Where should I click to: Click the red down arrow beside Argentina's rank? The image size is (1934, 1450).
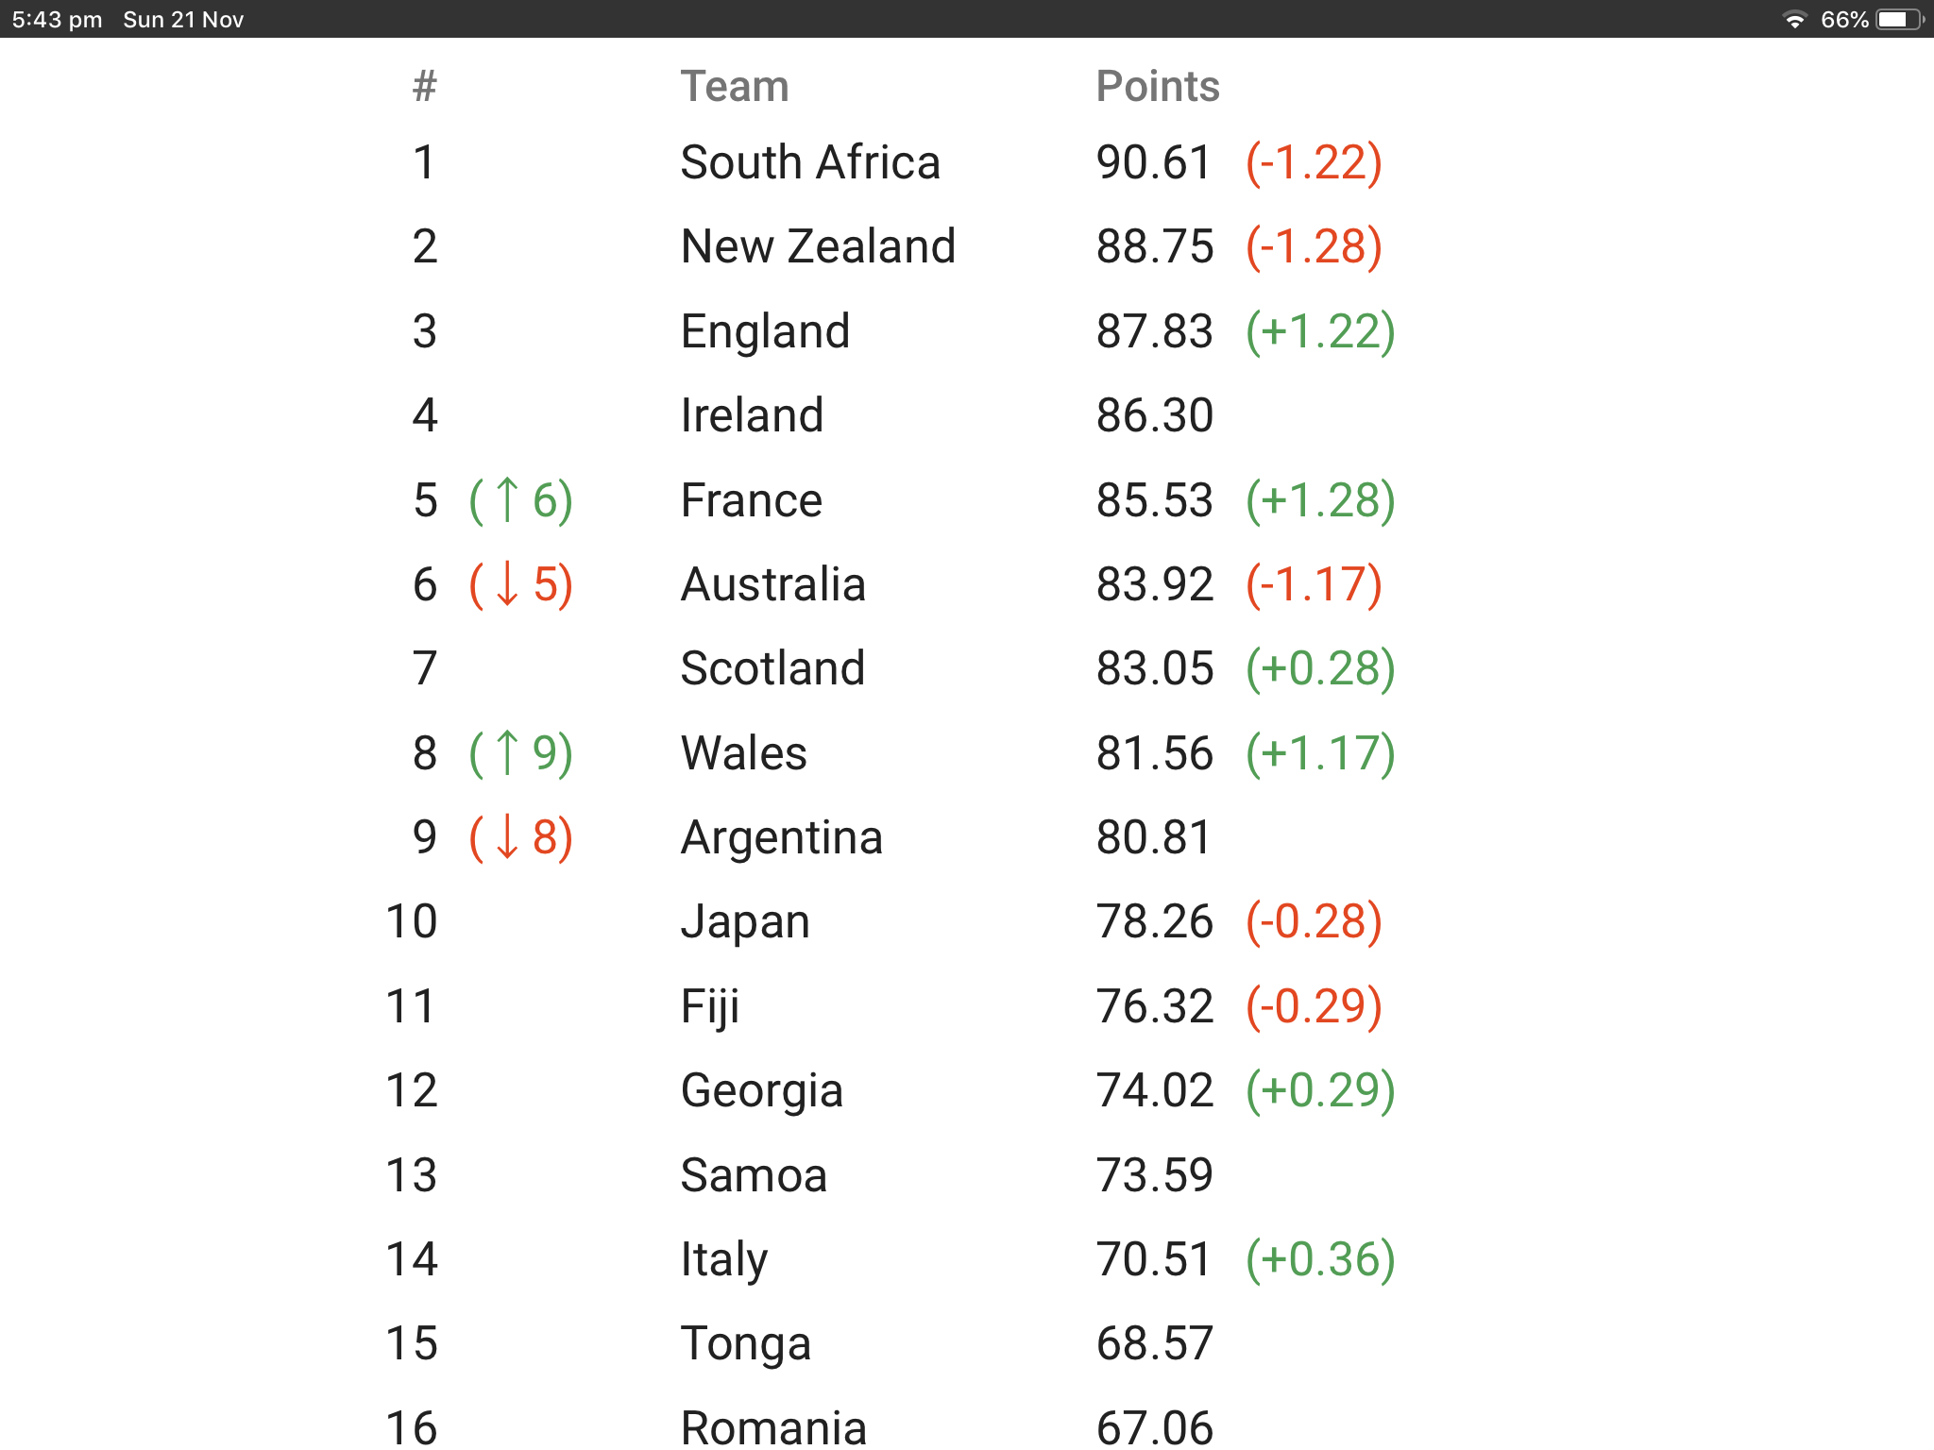click(x=507, y=836)
